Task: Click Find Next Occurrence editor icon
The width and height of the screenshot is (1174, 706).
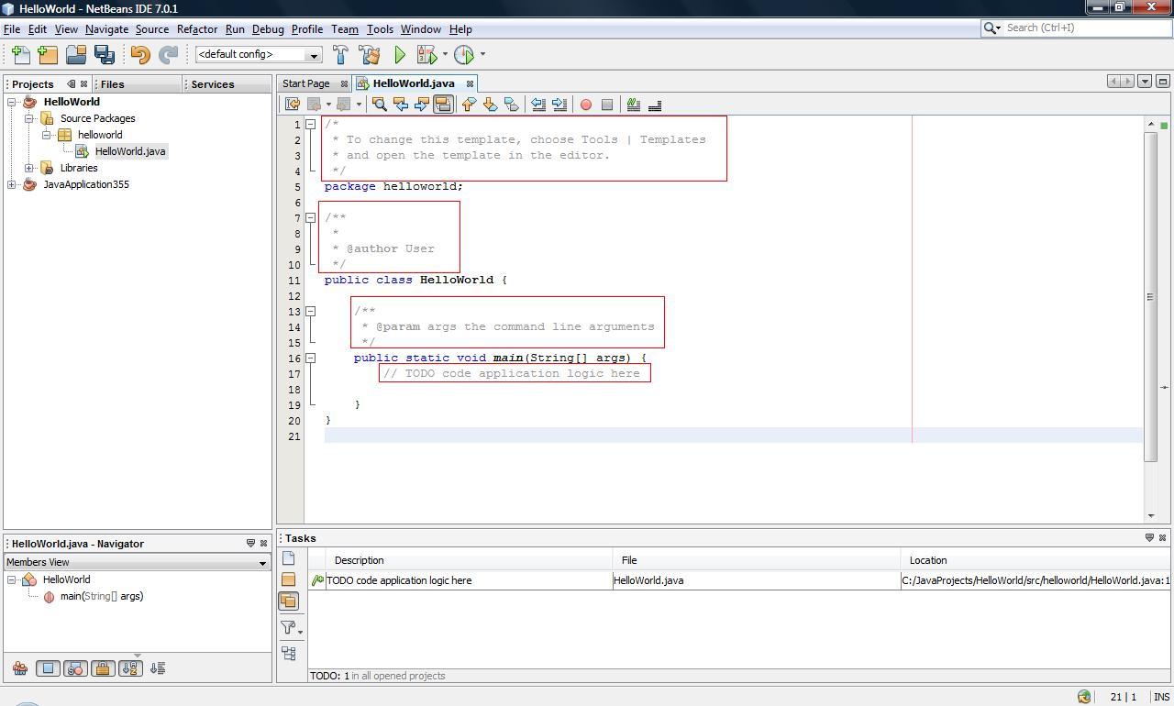Action: 422,105
